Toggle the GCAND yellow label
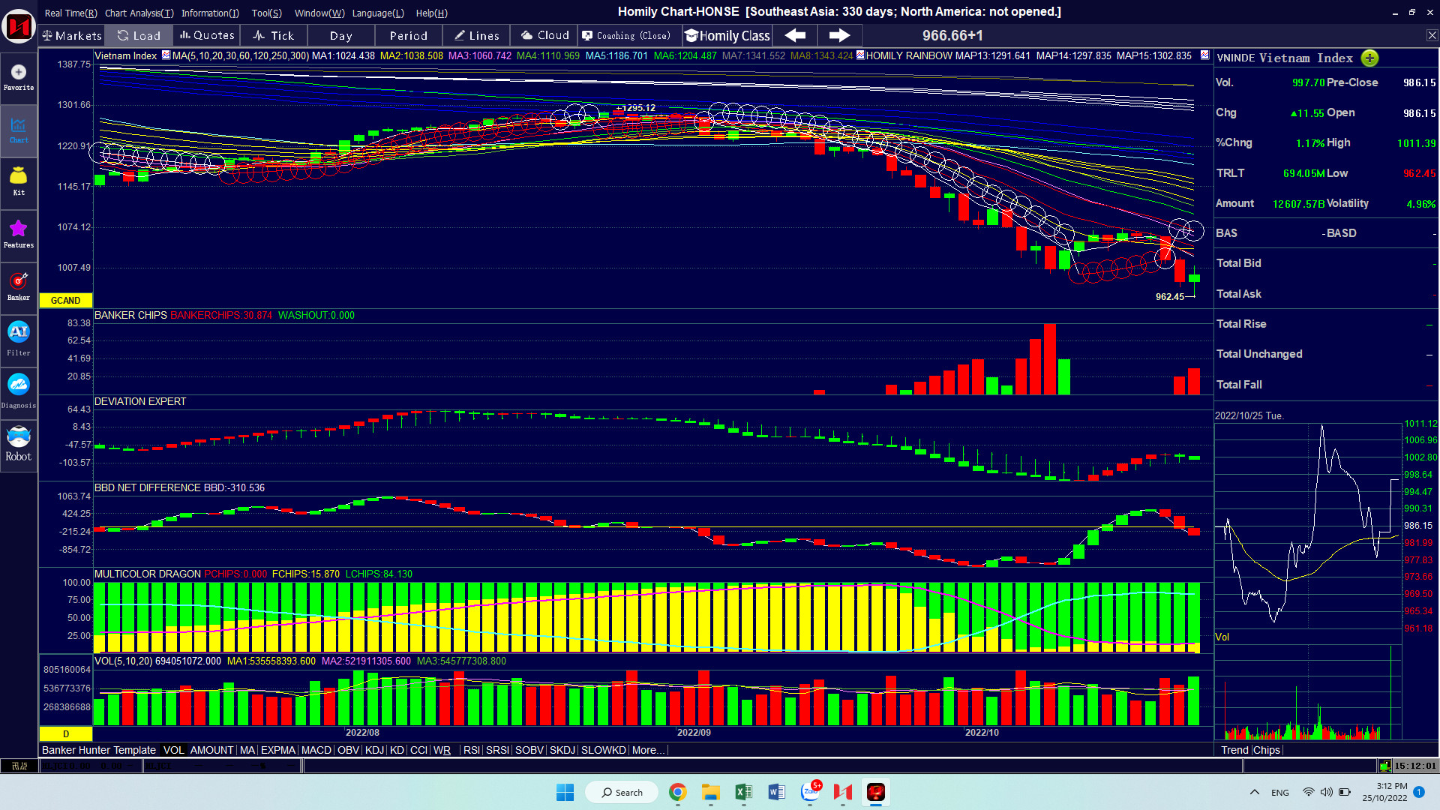Screen dimensions: 1440x810 click(x=65, y=300)
